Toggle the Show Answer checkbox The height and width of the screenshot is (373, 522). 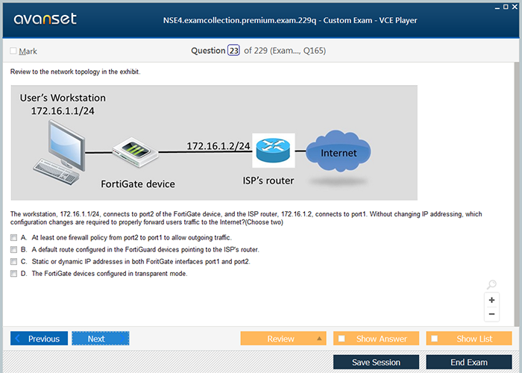click(x=342, y=339)
